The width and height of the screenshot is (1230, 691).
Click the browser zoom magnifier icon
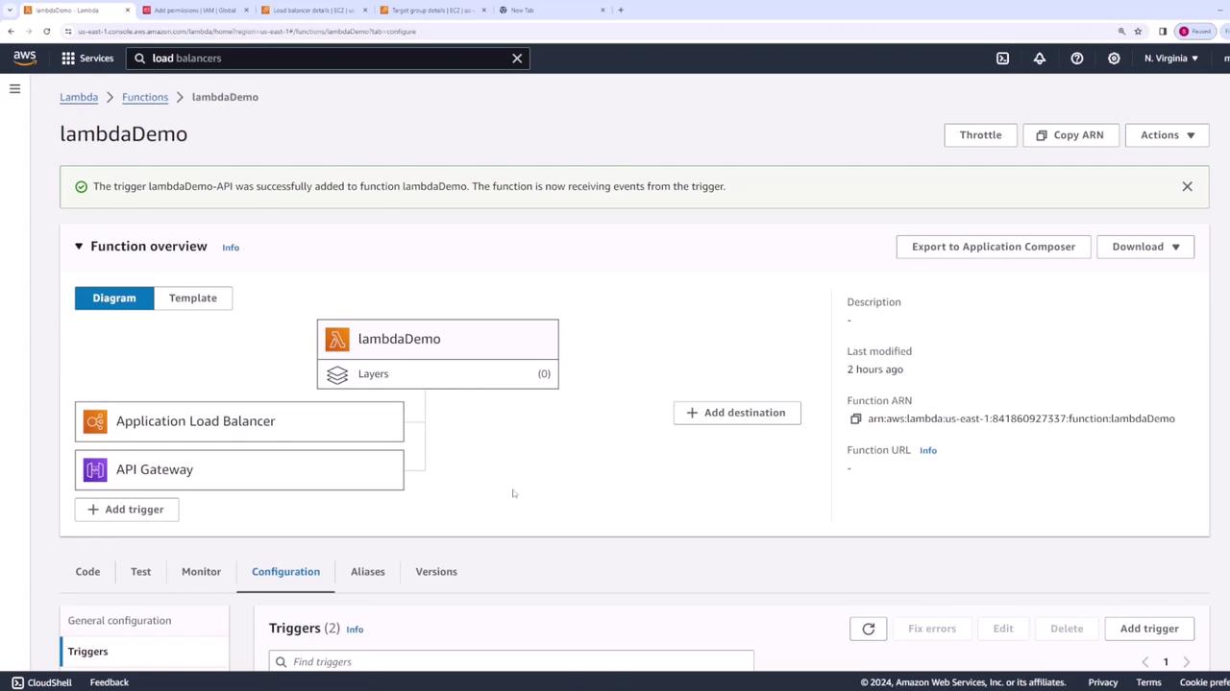1121,32
